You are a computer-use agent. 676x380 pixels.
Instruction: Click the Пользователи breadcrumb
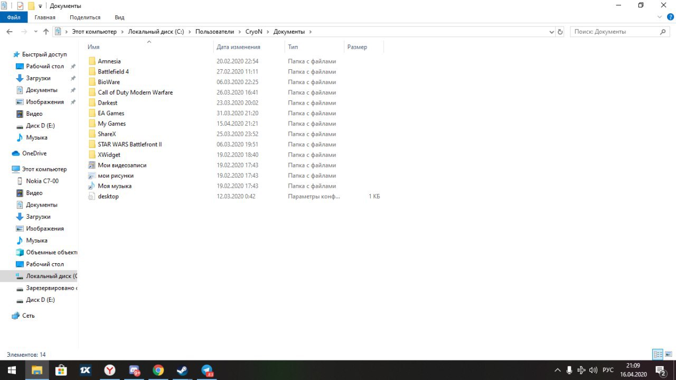coord(214,32)
